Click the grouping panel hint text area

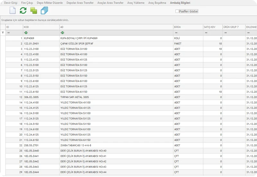[35, 20]
